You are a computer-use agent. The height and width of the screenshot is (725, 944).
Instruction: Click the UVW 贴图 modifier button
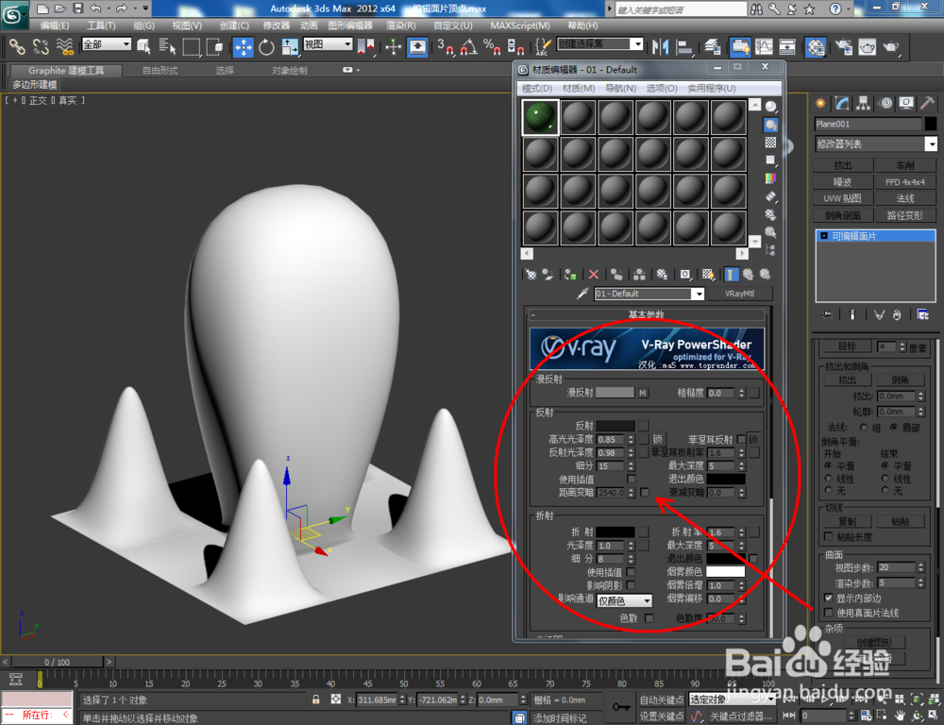pos(842,198)
